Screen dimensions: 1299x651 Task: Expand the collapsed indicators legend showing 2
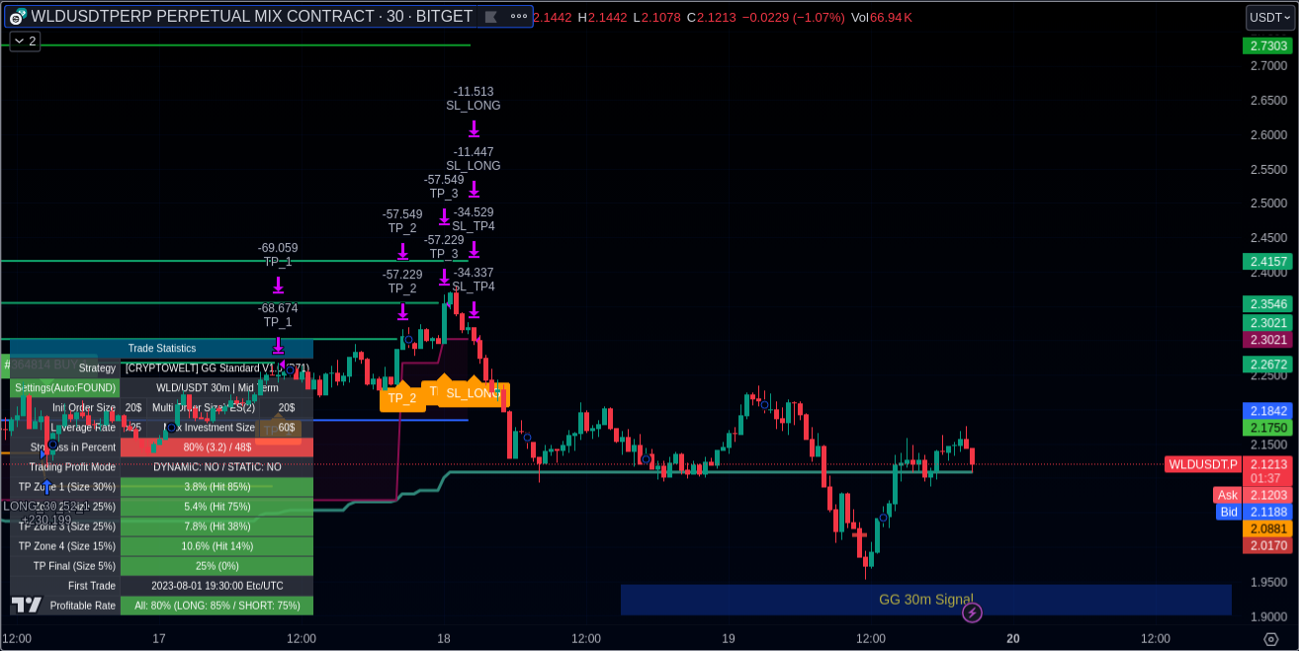pos(25,41)
